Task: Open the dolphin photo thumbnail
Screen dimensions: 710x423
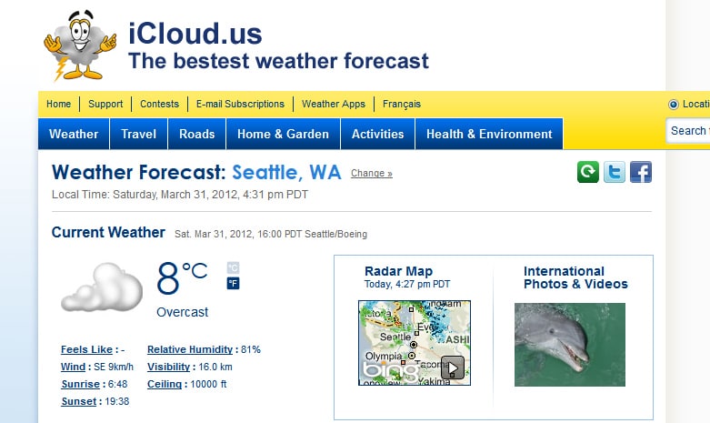Action: pos(570,345)
